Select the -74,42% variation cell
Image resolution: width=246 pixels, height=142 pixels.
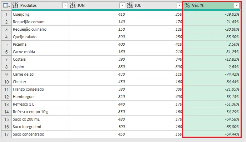point(212,74)
